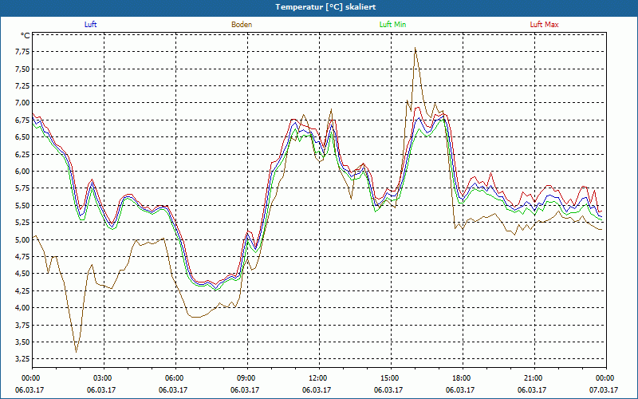Screen dimensions: 638x399
Task: Click the 6,25 y-axis value
Action: tap(22, 154)
